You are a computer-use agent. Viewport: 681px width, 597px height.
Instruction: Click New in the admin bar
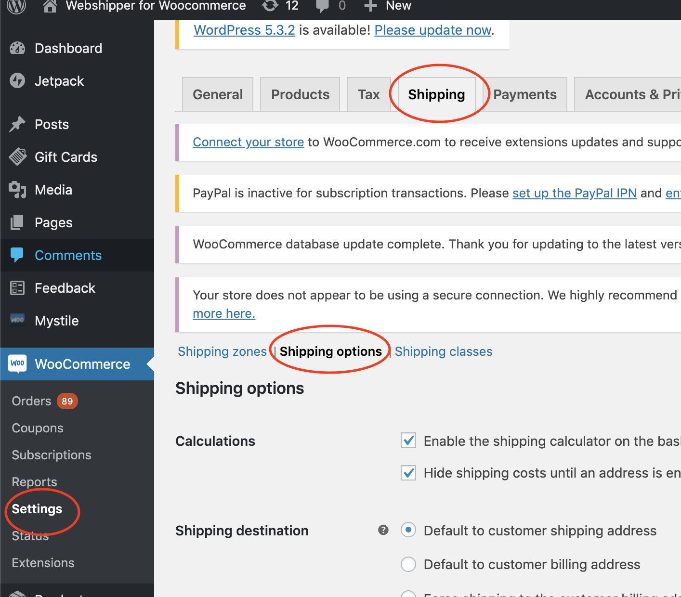(x=398, y=6)
